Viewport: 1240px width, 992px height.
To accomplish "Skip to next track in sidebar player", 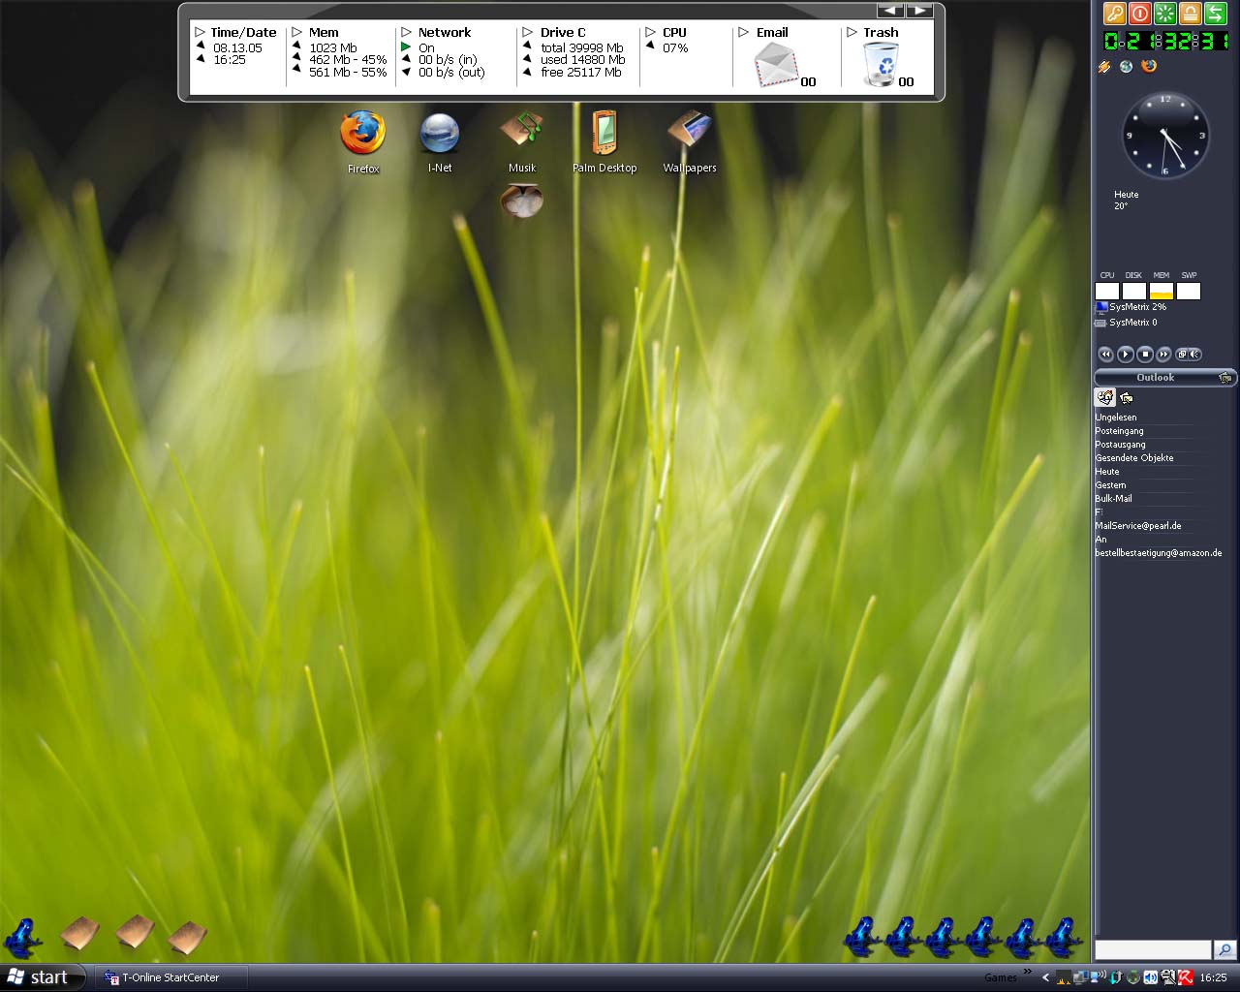I will [1163, 354].
